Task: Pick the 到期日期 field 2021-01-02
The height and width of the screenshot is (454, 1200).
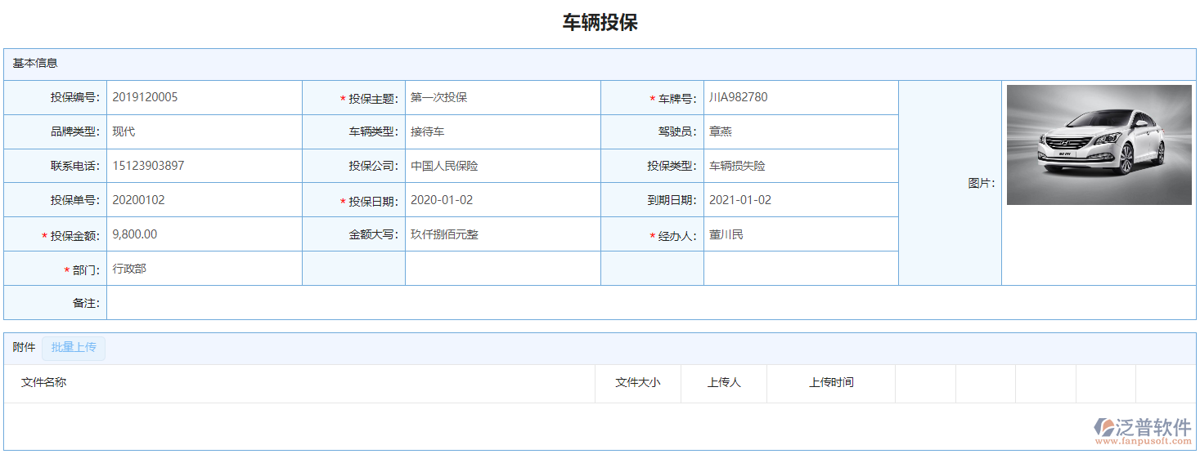Action: tap(800, 200)
